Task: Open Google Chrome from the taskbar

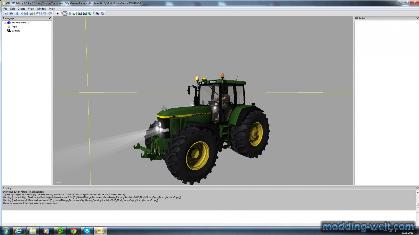Action: click(x=73, y=230)
